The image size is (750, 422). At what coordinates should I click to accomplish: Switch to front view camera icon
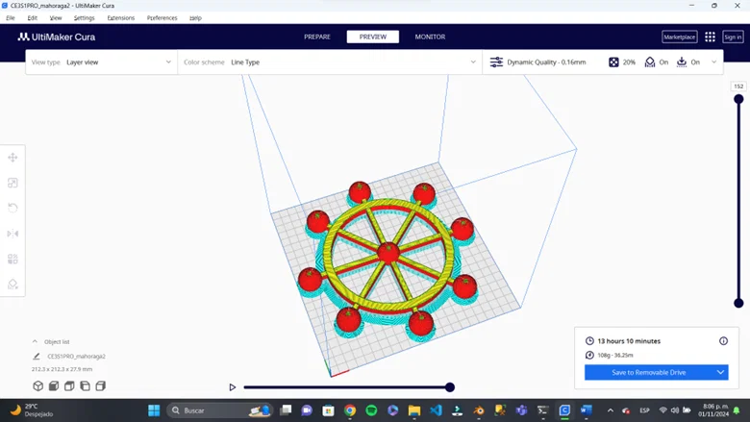[x=54, y=385]
